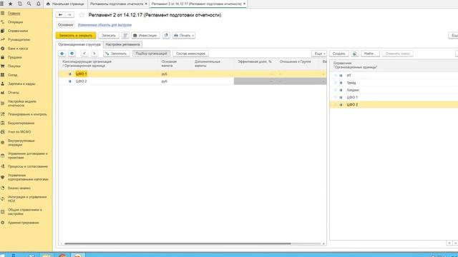The image size is (458, 257).
Task: Go back with the left arrow
Action: pos(60,14)
